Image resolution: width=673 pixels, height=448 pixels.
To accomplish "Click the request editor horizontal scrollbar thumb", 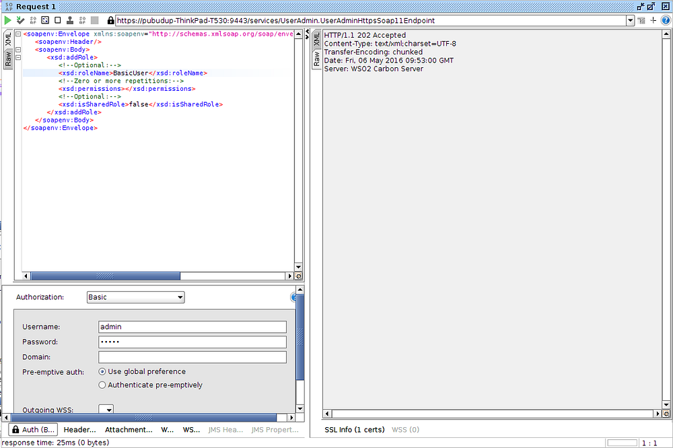I will pos(106,276).
